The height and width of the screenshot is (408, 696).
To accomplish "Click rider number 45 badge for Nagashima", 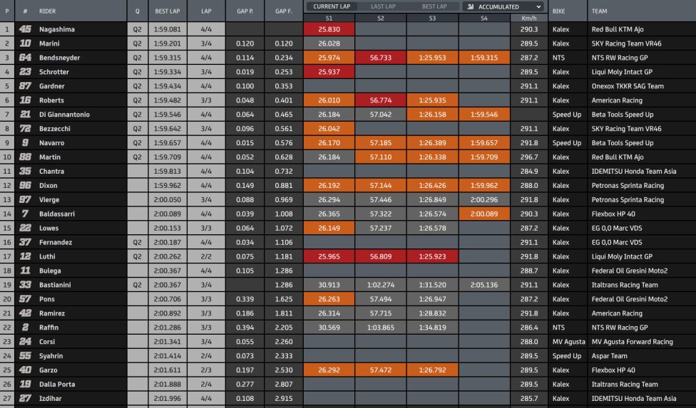I will (25, 29).
